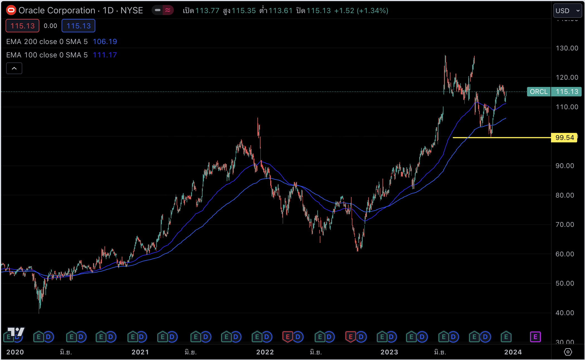
Task: Select the EMA 200 close indicator legend
Action: (x=47, y=42)
